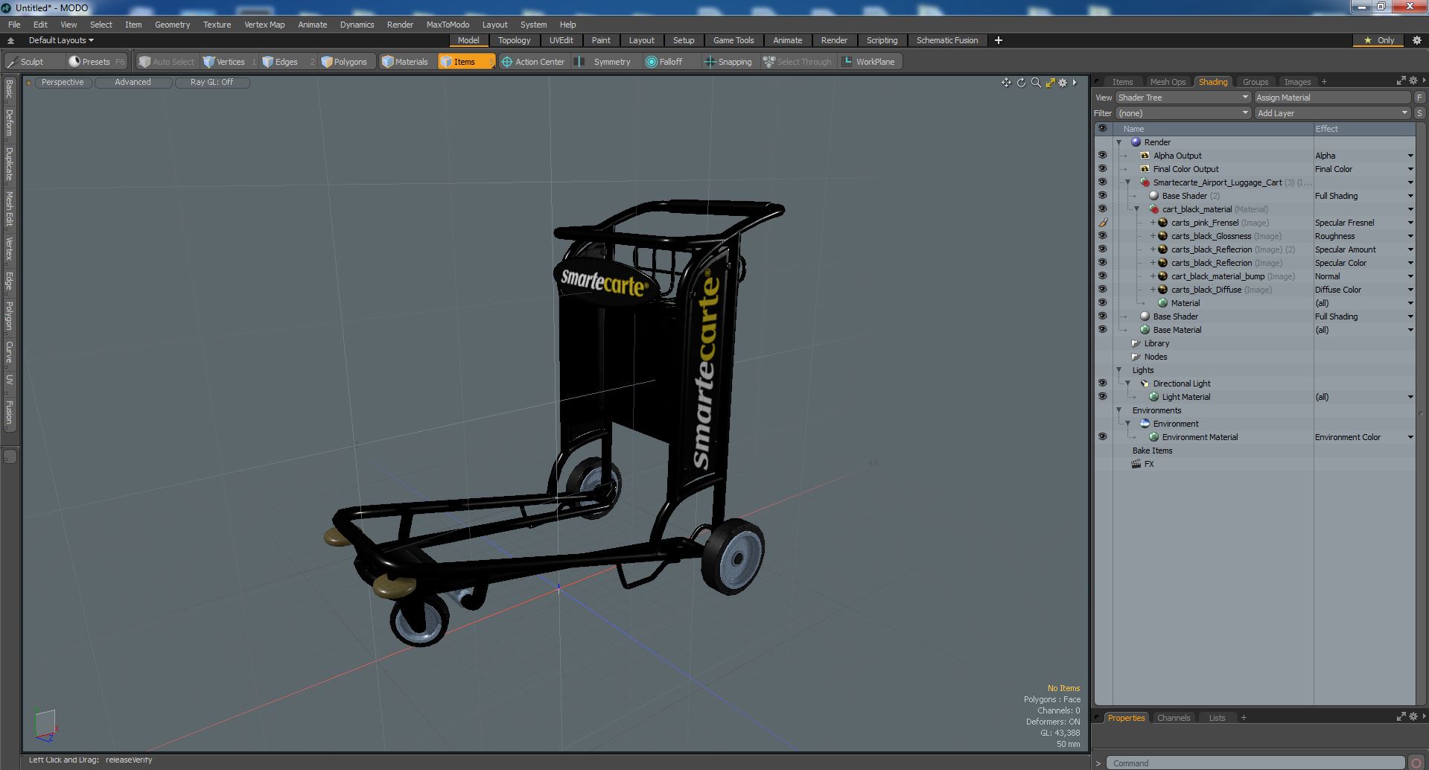This screenshot has height=770, width=1429.
Task: Open the Add Layer dropdown
Action: coord(1332,113)
